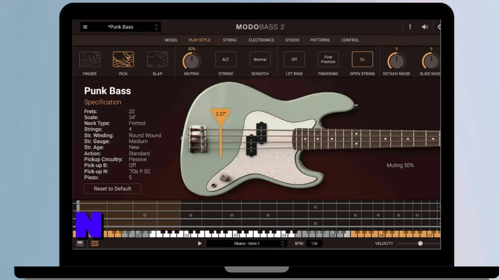Select the Pick play style icon
The height and width of the screenshot is (280, 499).
point(123,59)
